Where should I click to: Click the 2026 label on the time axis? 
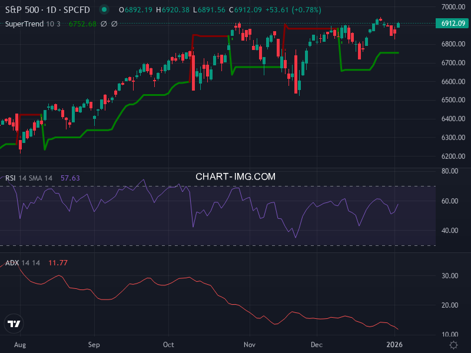pyautogui.click(x=396, y=345)
